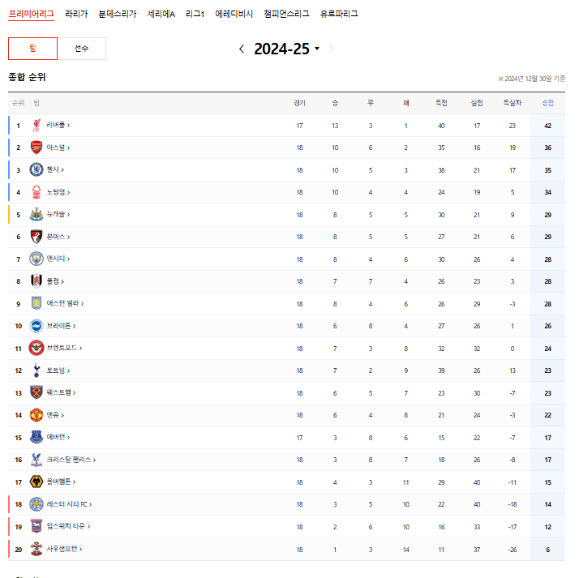Image resolution: width=579 pixels, height=578 pixels.
Task: Open the 애스턴 빌라 team link
Action: 65,303
